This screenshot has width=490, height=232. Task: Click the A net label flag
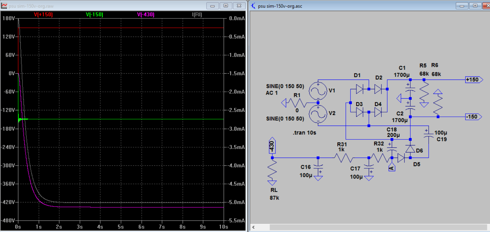coord(392,167)
